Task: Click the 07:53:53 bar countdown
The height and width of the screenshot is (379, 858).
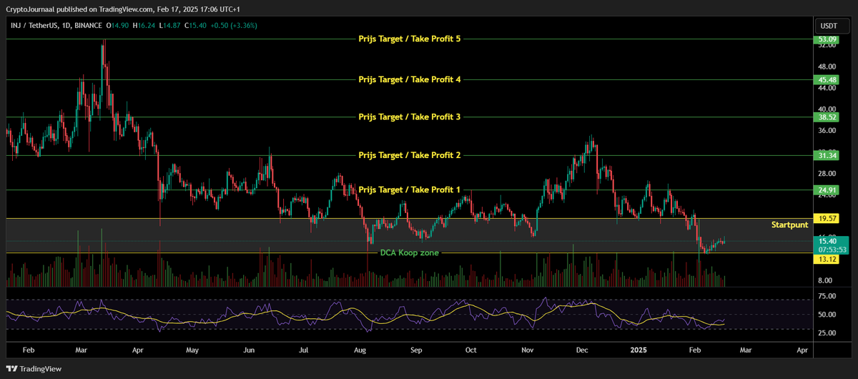Action: 832,250
